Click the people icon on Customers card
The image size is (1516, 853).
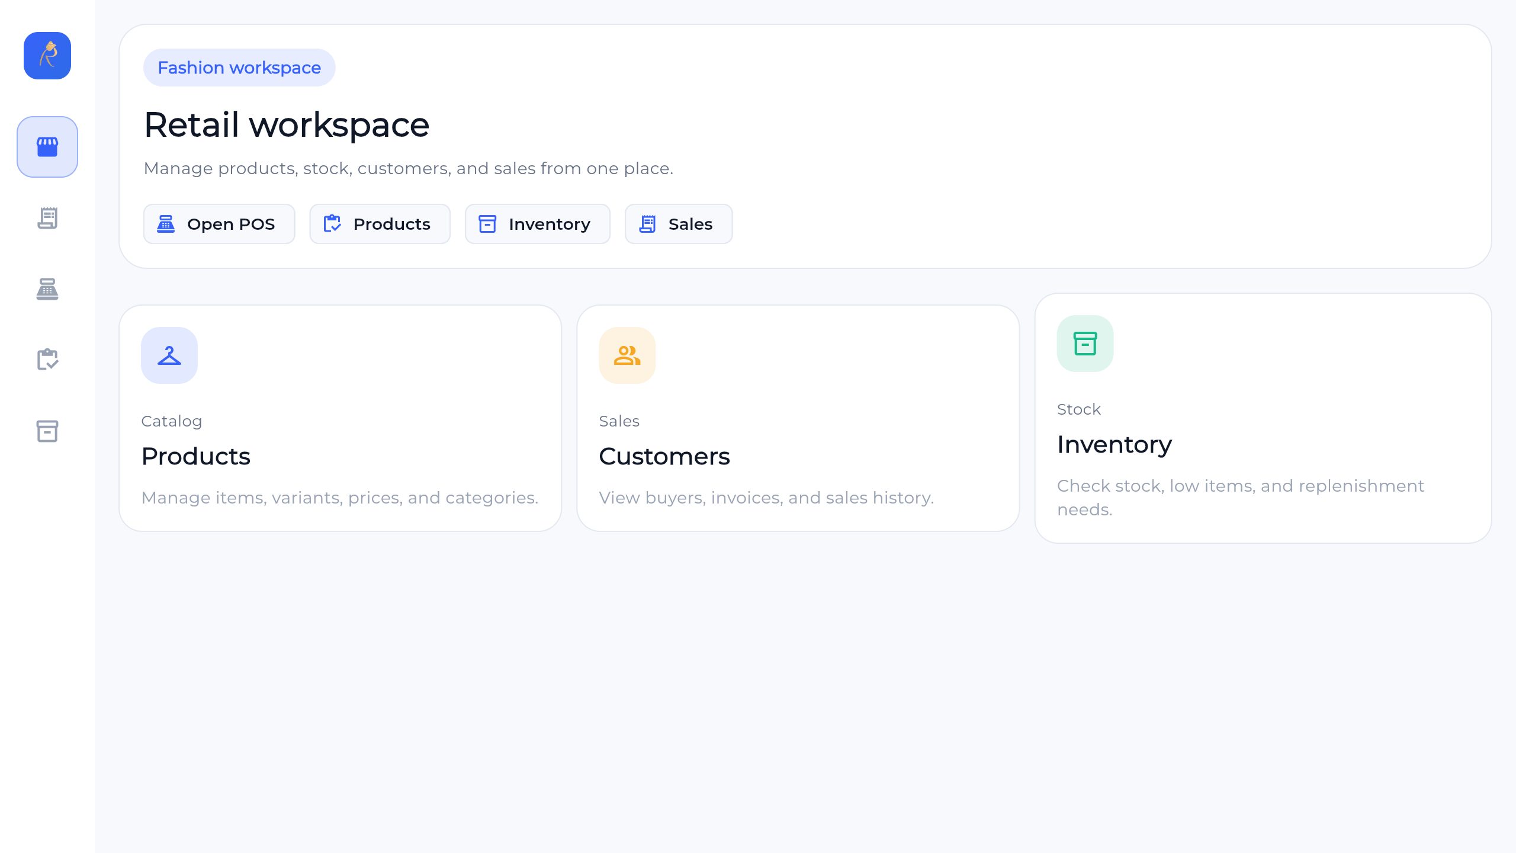[627, 355]
